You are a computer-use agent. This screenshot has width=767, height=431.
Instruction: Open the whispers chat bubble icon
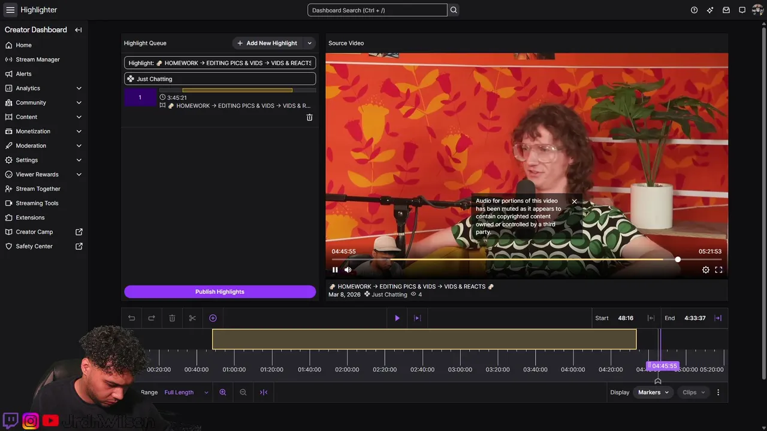tap(742, 10)
